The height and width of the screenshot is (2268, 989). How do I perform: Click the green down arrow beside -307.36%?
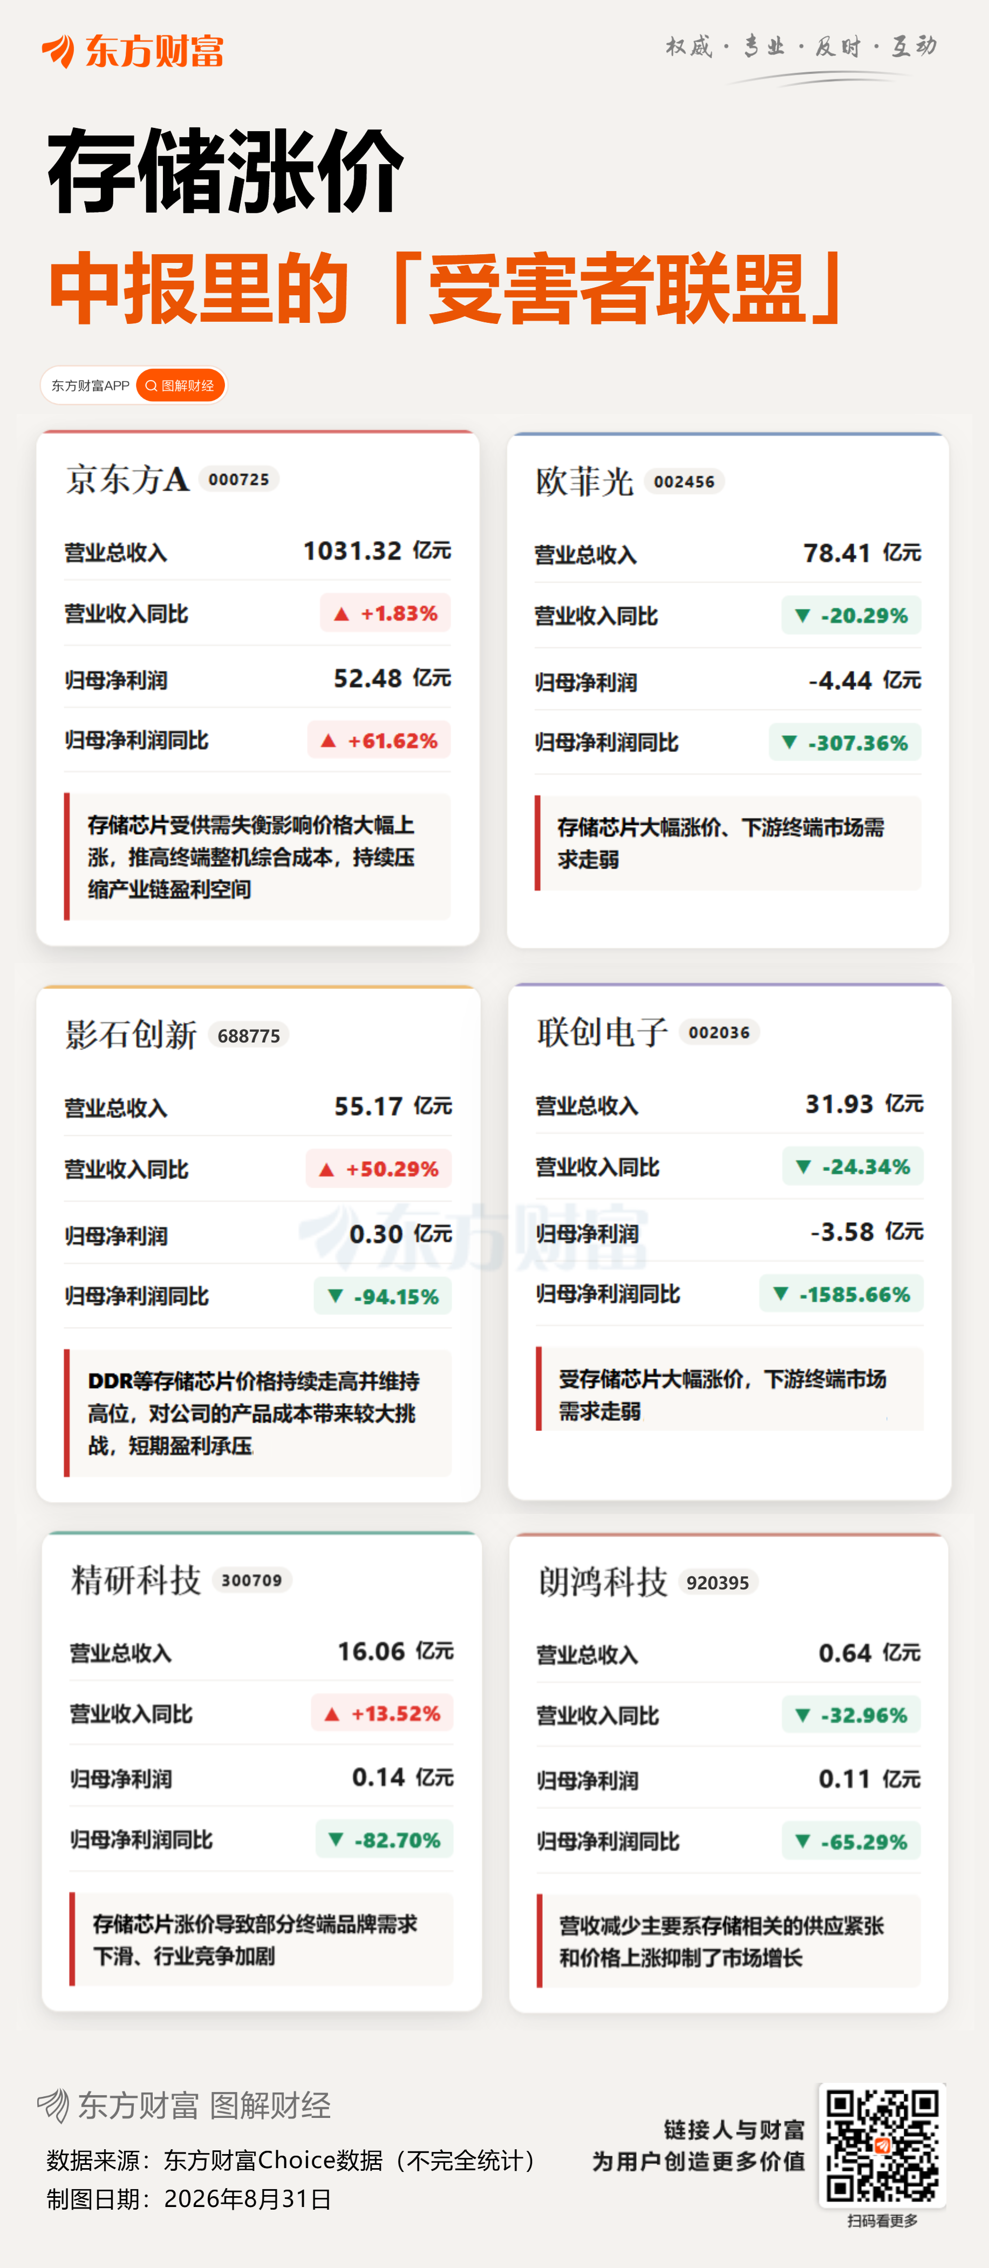pyautogui.click(x=789, y=742)
